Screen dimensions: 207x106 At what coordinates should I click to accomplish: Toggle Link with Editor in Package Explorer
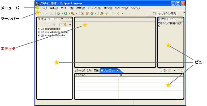tap(65, 25)
